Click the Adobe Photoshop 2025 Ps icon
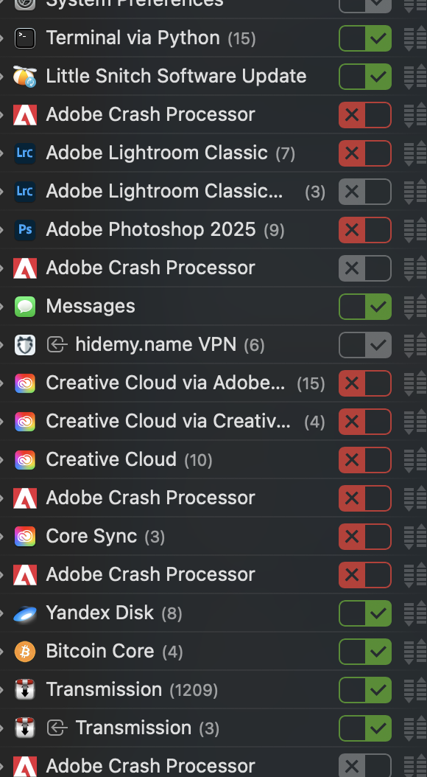 click(25, 230)
